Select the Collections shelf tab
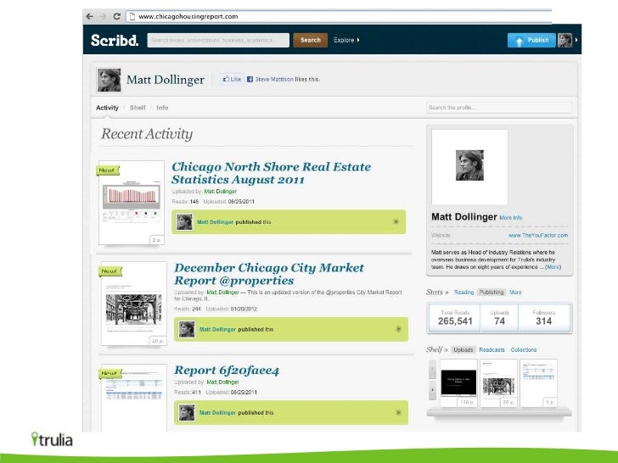The height and width of the screenshot is (463, 618). (x=524, y=349)
